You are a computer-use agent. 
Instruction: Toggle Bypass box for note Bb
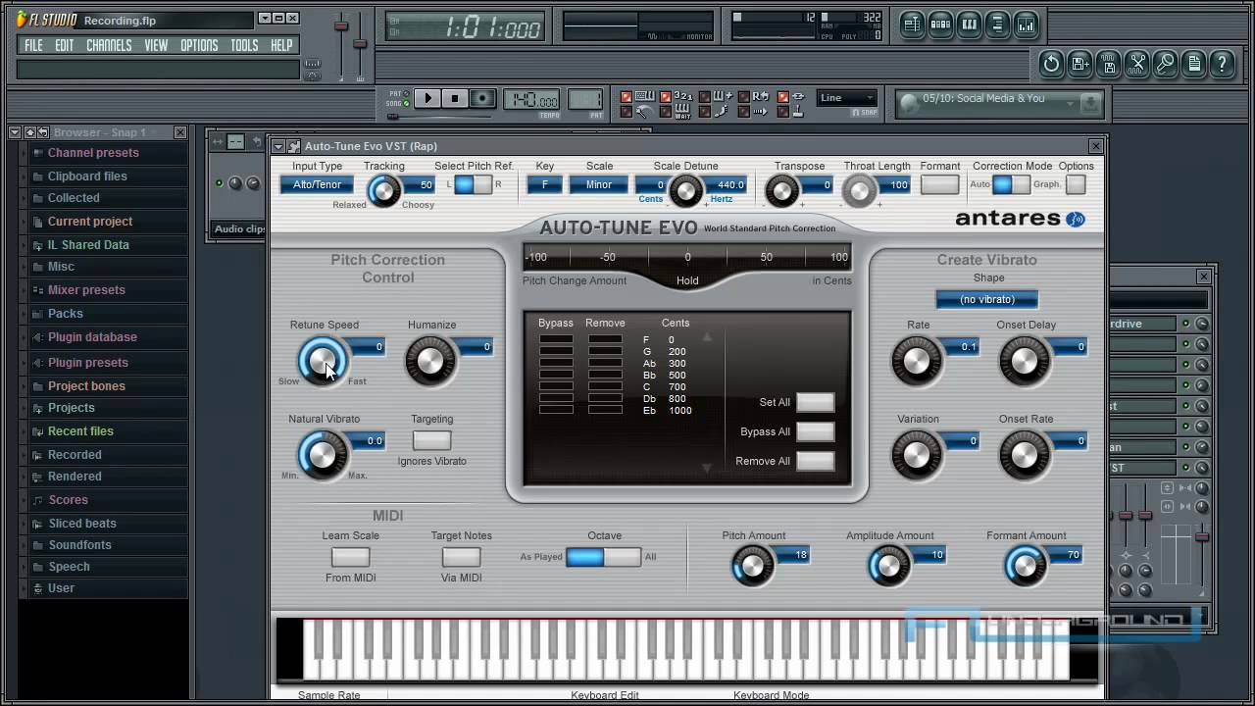coord(556,375)
